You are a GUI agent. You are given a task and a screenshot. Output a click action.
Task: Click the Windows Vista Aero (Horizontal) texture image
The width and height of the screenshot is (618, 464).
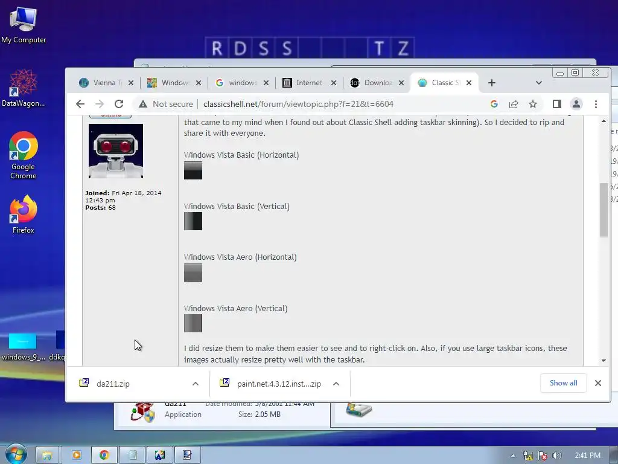(193, 272)
